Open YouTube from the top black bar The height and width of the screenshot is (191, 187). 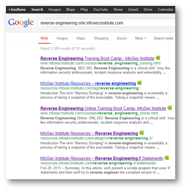[x=100, y=10]
